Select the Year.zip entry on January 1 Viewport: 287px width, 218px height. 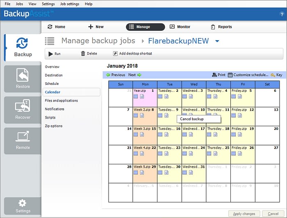(140, 91)
